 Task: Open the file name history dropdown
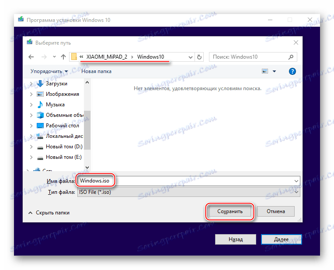[x=296, y=181]
